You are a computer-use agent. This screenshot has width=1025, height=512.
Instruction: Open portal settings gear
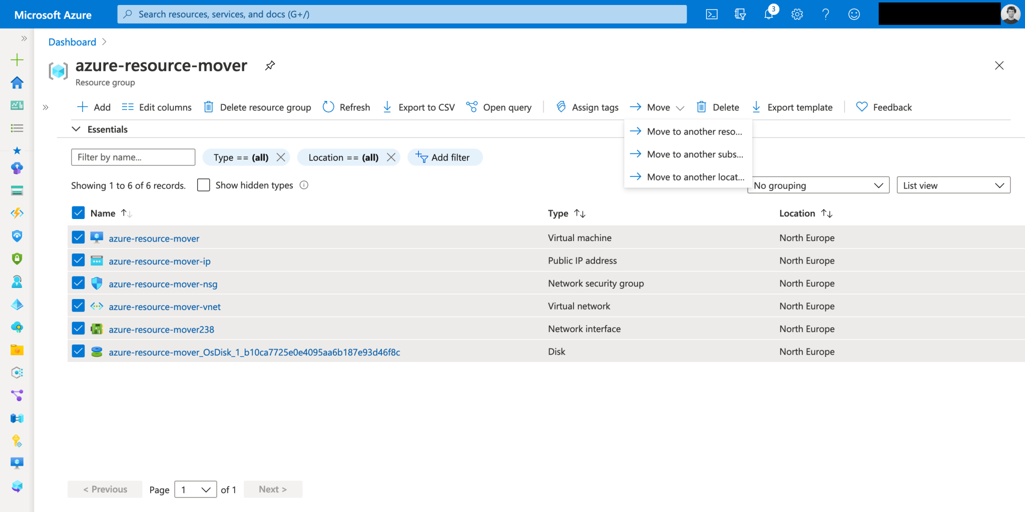pos(797,14)
